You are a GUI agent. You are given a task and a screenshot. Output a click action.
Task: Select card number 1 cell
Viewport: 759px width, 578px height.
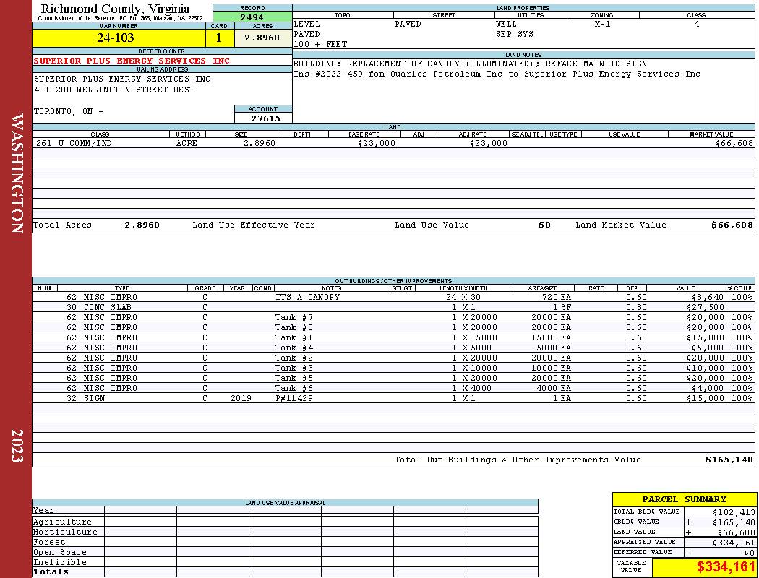219,38
